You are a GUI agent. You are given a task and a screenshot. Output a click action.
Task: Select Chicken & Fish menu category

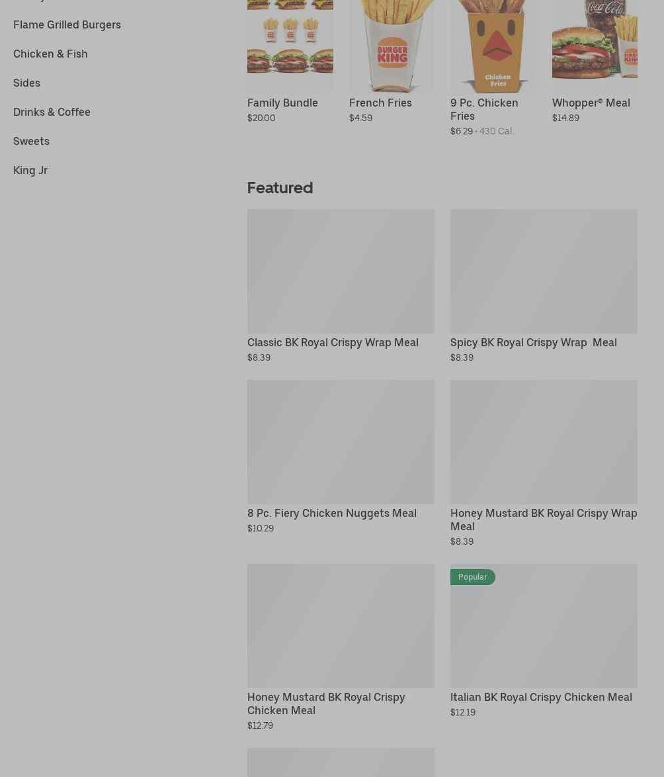click(50, 54)
